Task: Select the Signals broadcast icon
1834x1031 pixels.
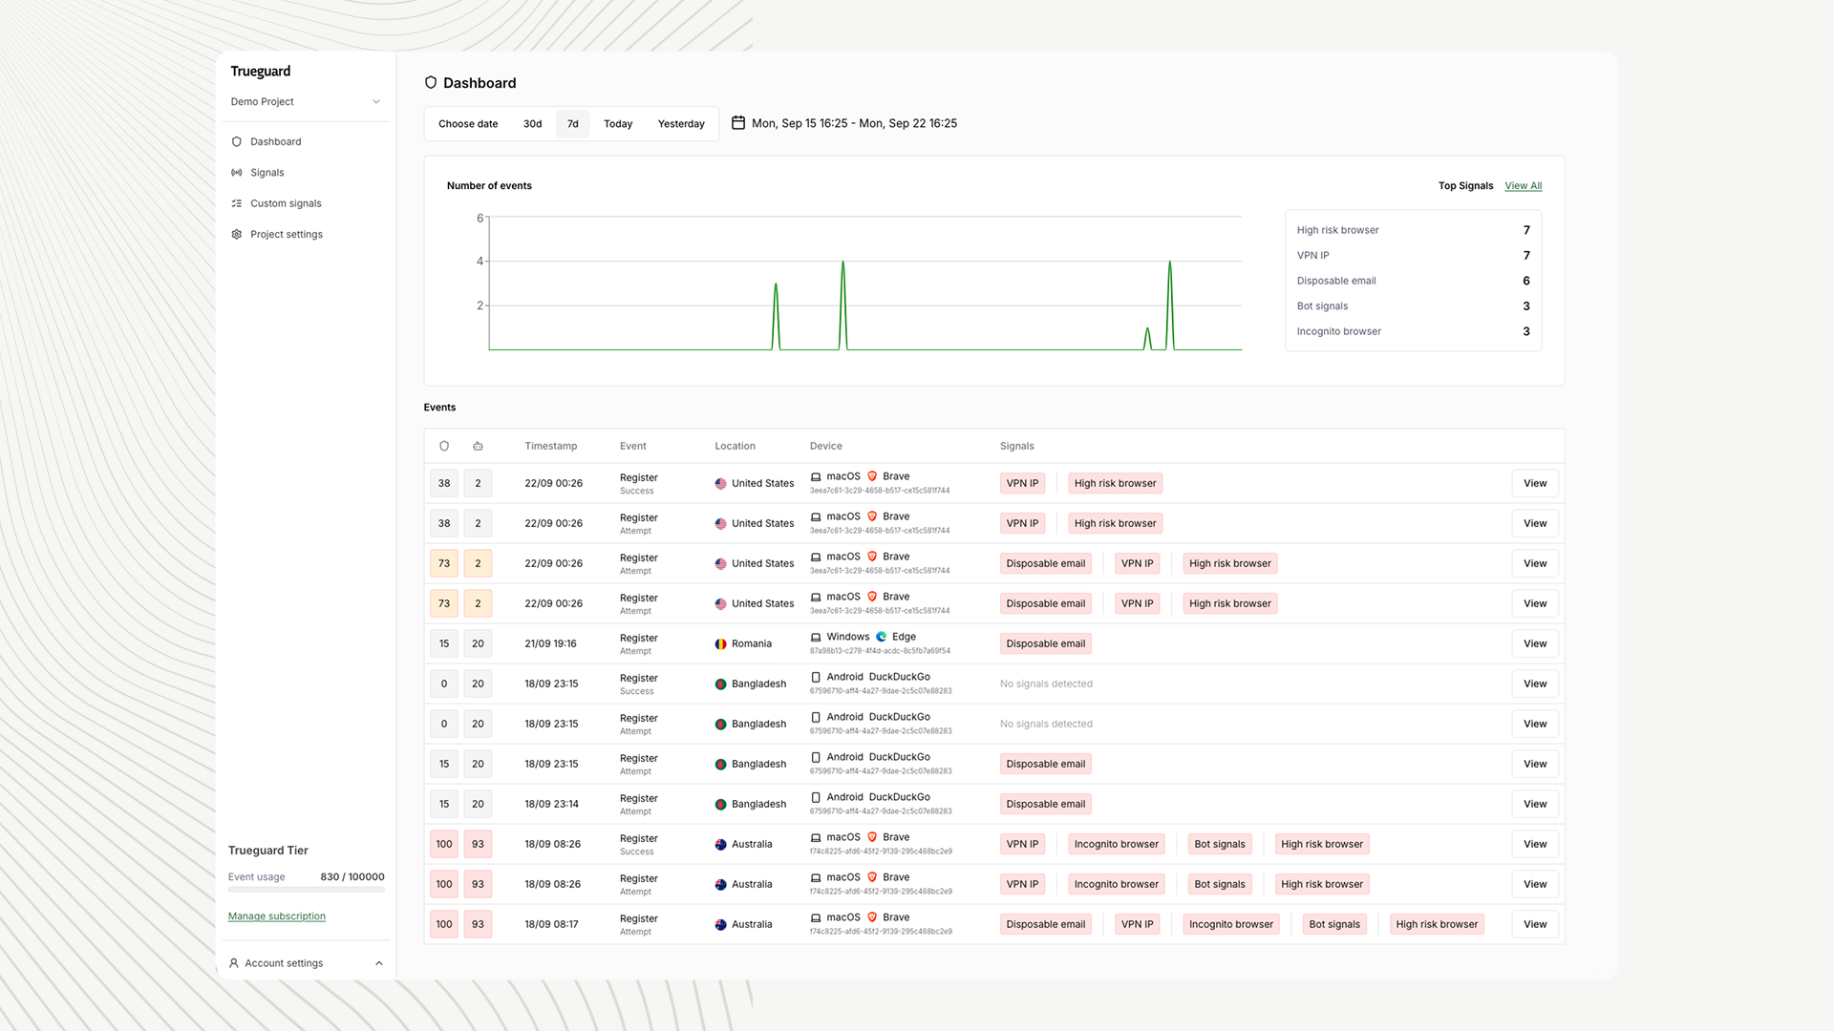Action: coord(237,172)
